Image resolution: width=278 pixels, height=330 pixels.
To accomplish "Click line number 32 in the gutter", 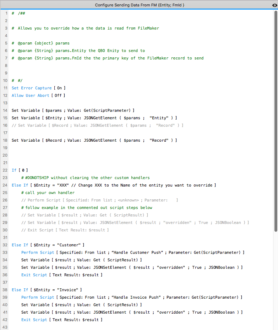I will 5,245.
